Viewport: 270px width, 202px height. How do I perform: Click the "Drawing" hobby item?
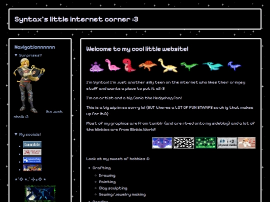(x=107, y=176)
